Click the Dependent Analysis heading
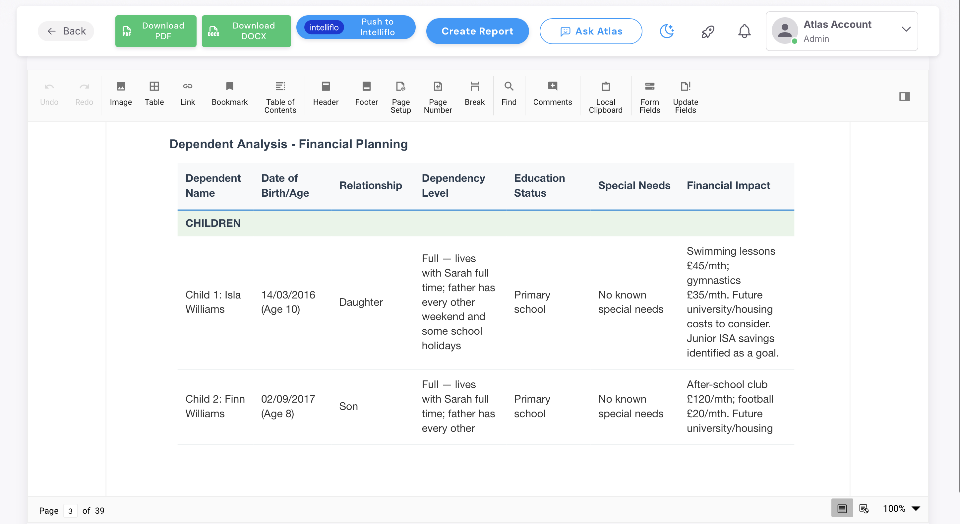 click(288, 144)
